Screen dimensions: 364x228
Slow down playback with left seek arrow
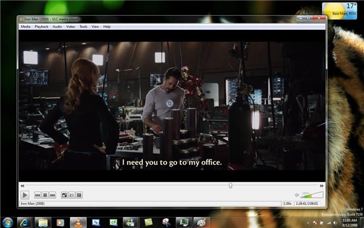[x=22, y=185]
